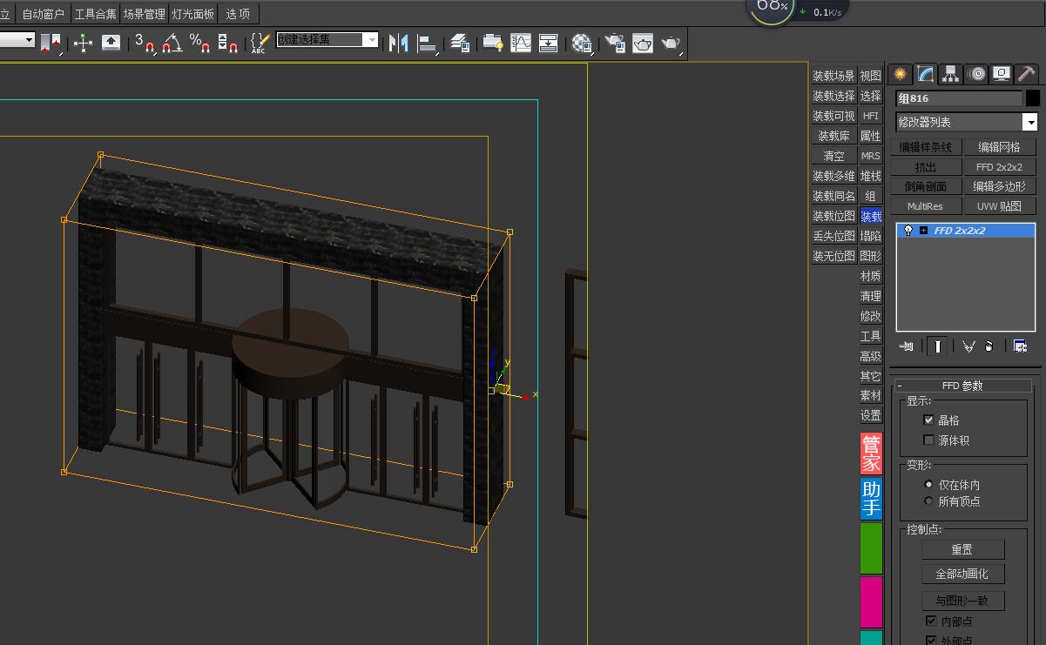Viewport: 1046px width, 645px height.
Task: Open the 创建选择集 selection set dropdown
Action: coord(372,40)
